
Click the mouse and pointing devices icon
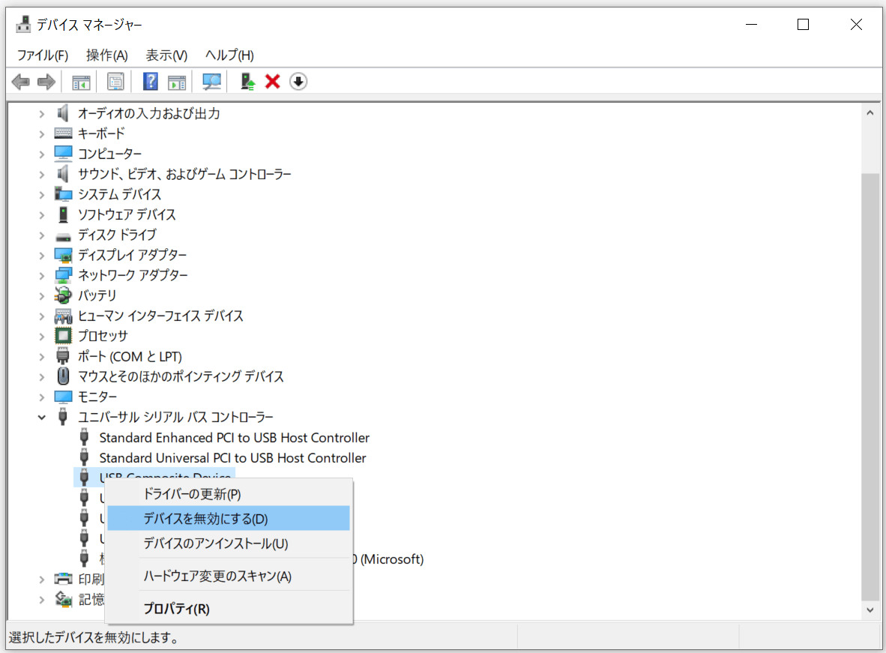coord(63,376)
